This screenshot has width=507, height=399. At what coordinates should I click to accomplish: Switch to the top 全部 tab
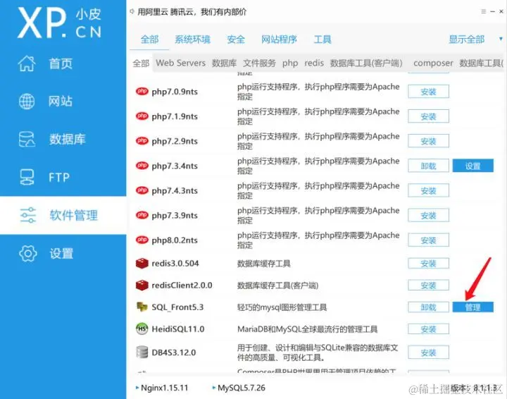[x=149, y=39]
